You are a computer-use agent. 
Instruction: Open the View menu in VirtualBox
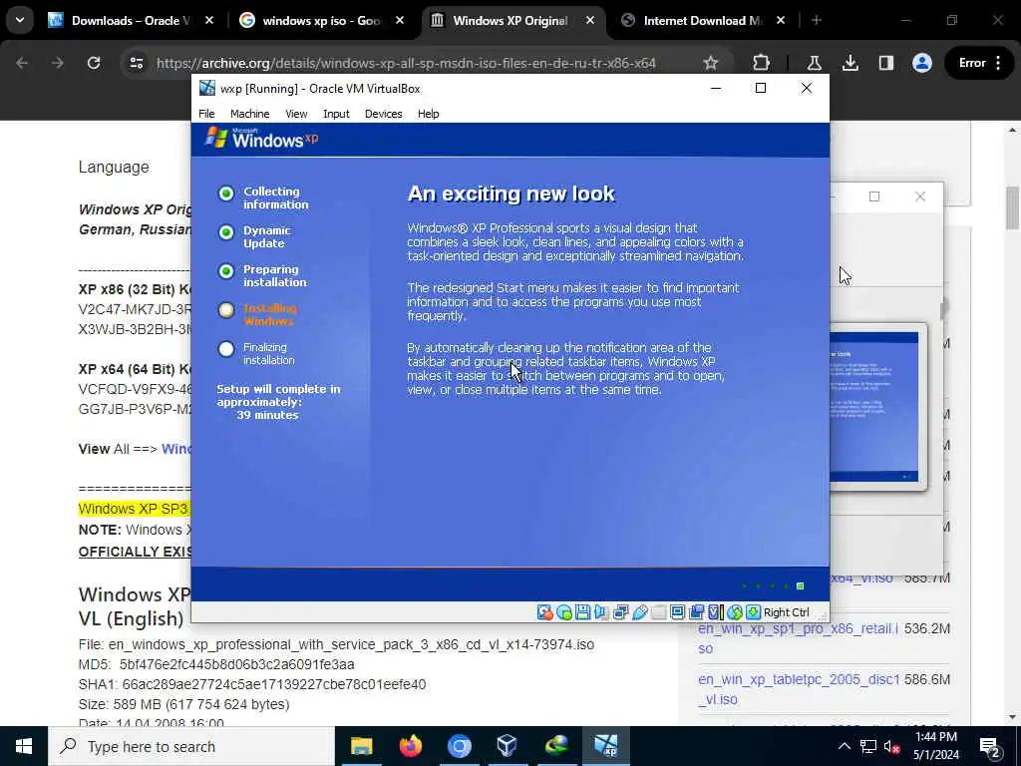(x=295, y=114)
